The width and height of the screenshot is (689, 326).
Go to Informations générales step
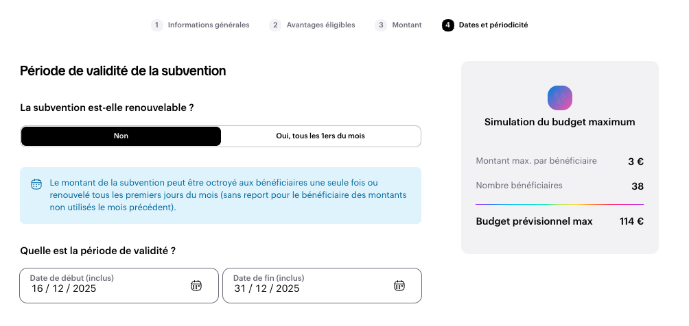[209, 25]
